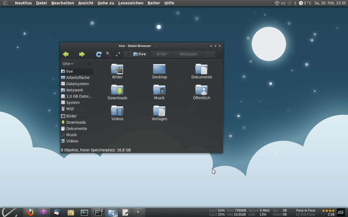Open the Ansicht menu

[x=86, y=3]
